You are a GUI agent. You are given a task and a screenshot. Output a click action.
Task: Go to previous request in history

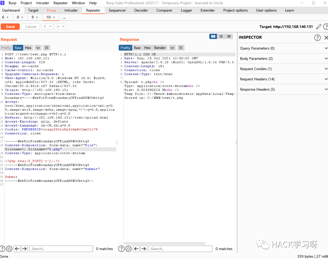click(45, 26)
